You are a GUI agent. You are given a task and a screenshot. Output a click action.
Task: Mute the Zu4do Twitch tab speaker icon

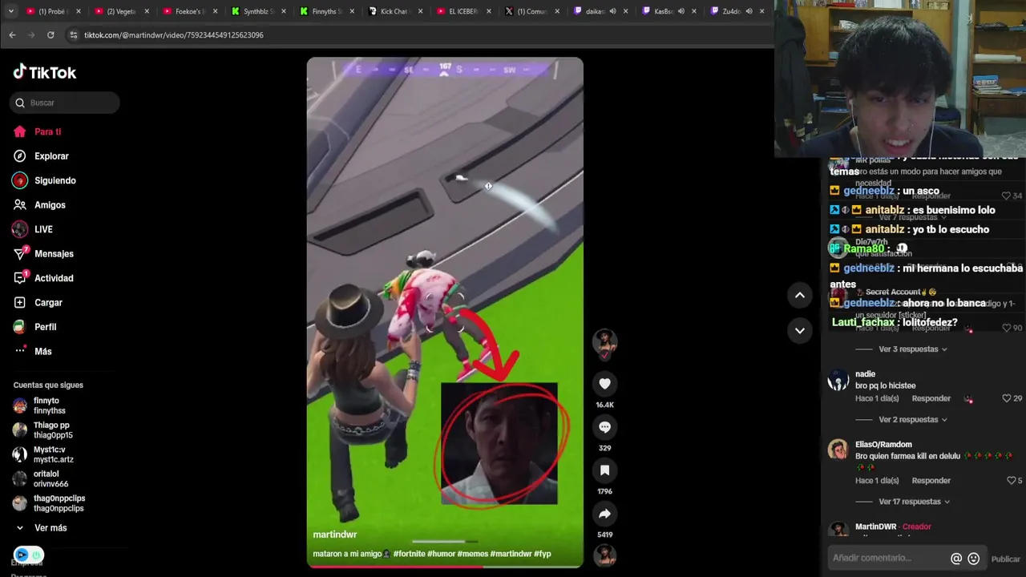point(749,11)
